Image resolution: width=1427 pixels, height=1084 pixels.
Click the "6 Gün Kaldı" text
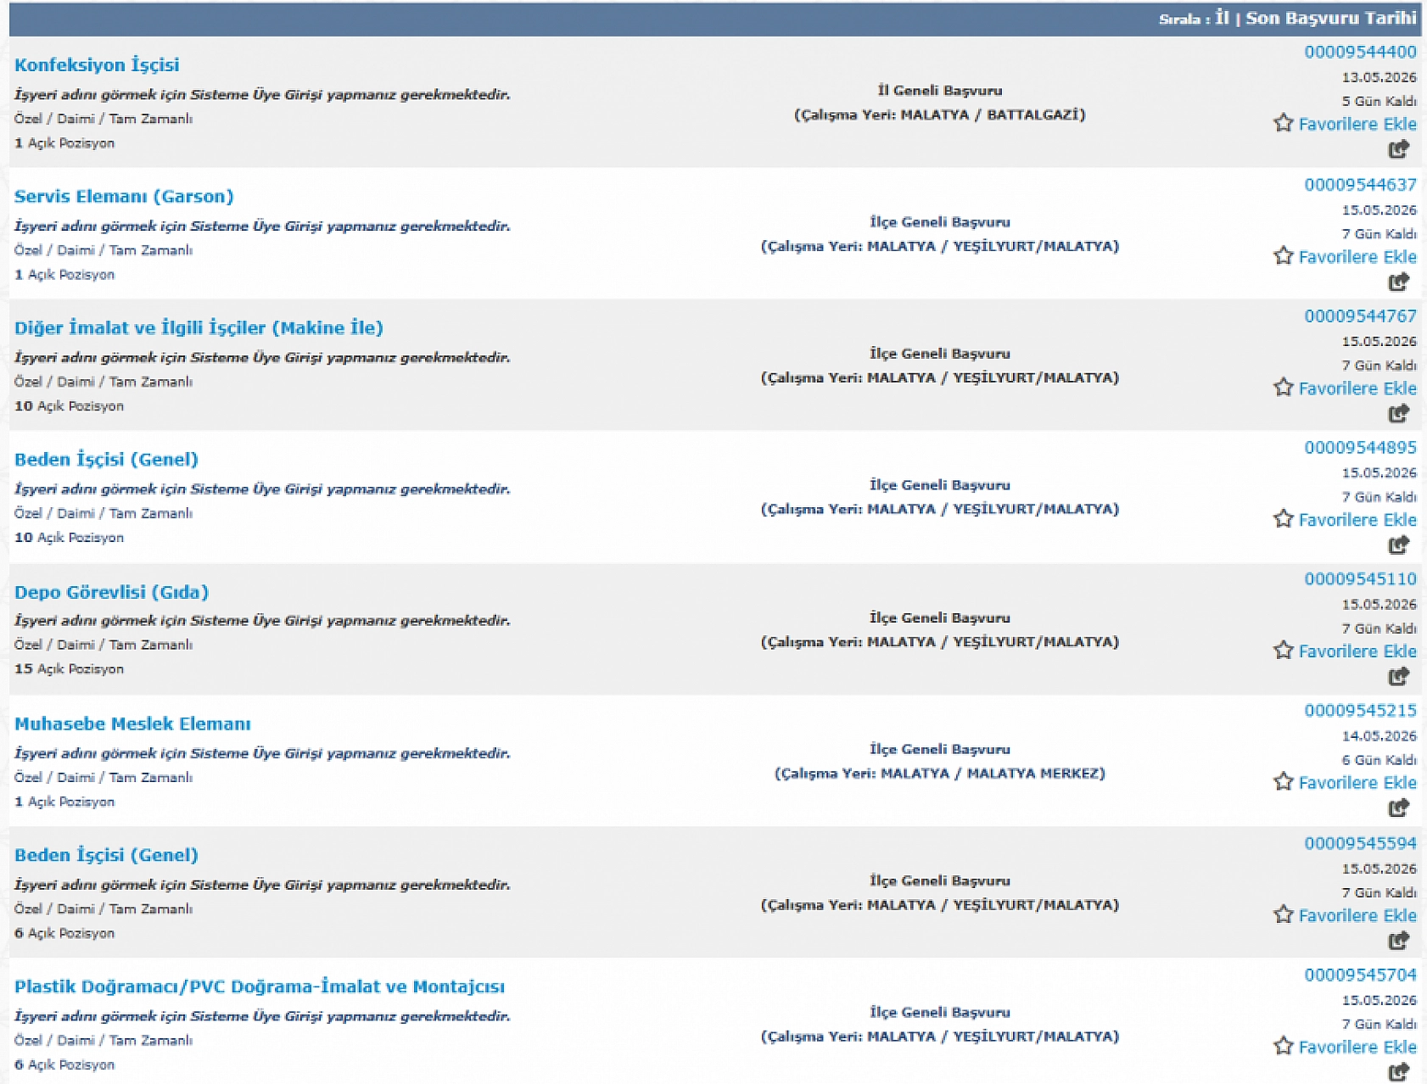[x=1379, y=760]
